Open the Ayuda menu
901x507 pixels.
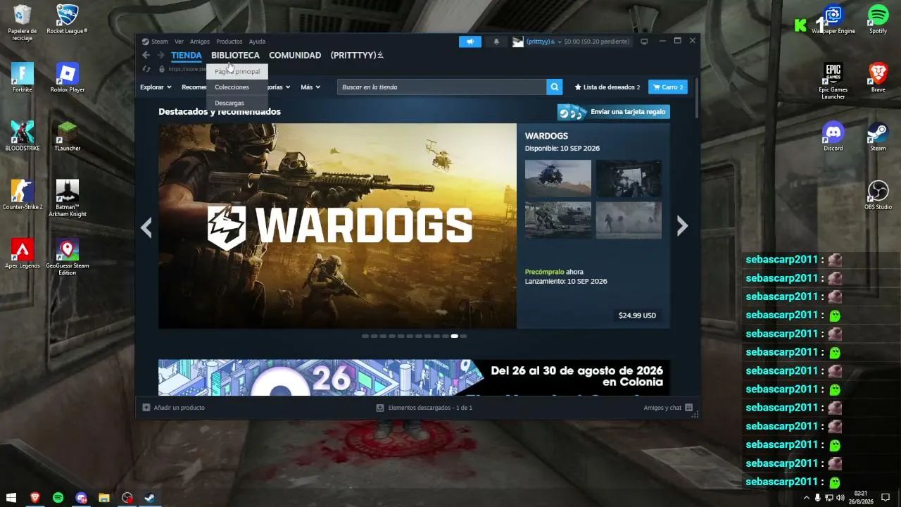pyautogui.click(x=257, y=42)
